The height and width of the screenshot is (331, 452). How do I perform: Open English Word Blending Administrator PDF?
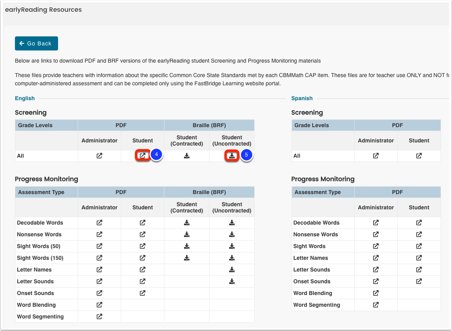(99, 305)
